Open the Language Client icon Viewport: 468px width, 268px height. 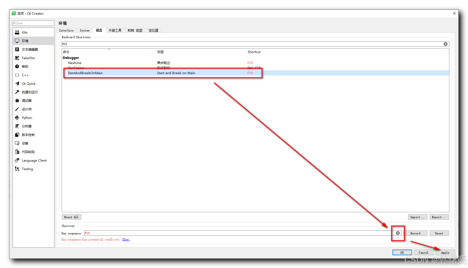(17, 160)
